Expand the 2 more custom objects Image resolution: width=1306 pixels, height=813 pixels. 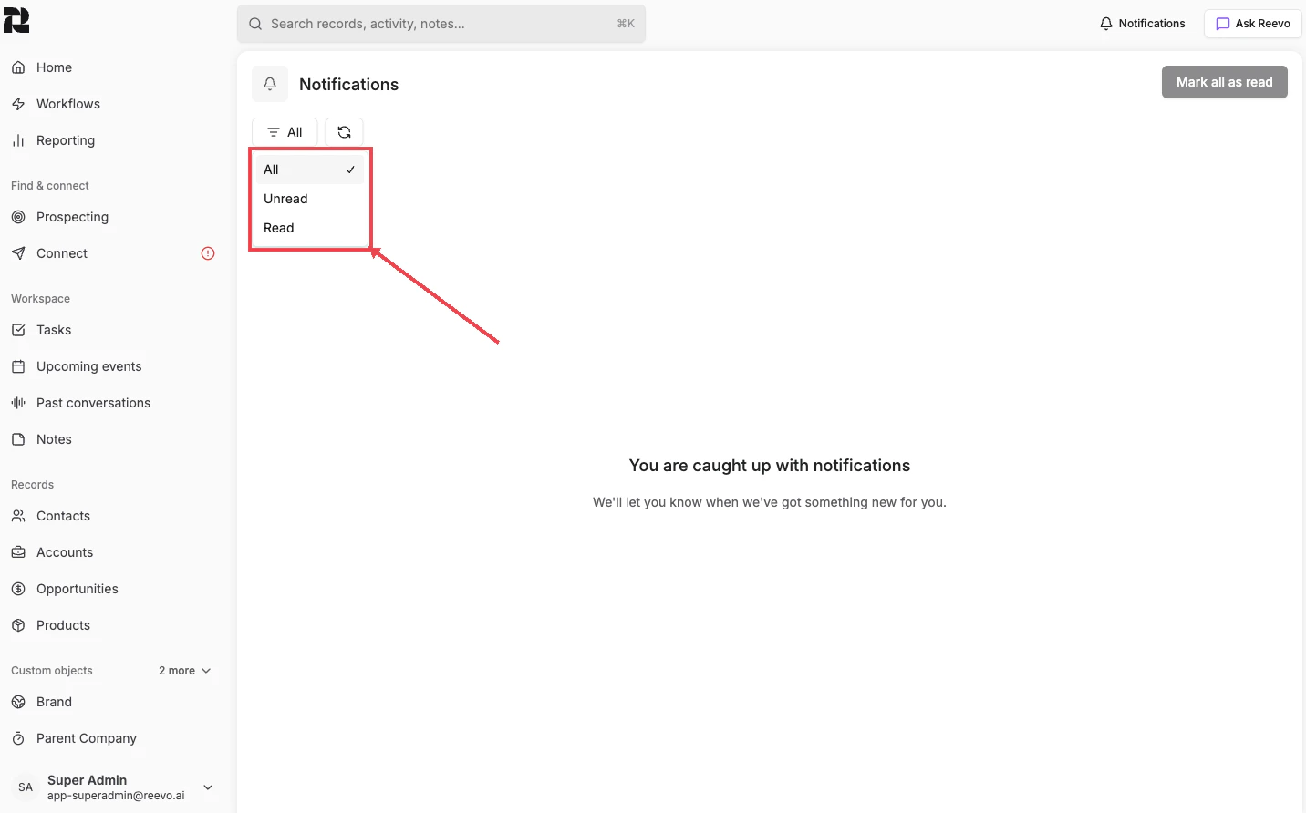coord(185,671)
